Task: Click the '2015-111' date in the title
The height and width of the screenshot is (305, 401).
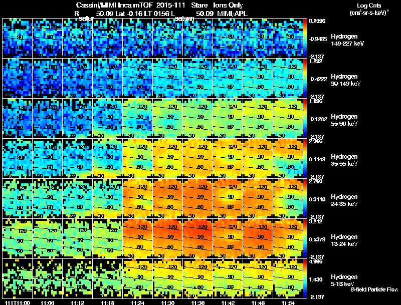Action: point(171,6)
